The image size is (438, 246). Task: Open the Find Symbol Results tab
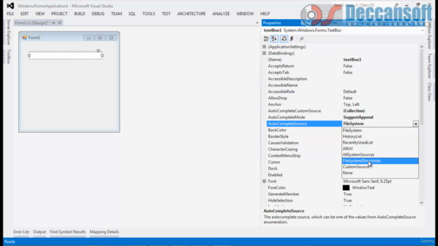click(x=68, y=232)
